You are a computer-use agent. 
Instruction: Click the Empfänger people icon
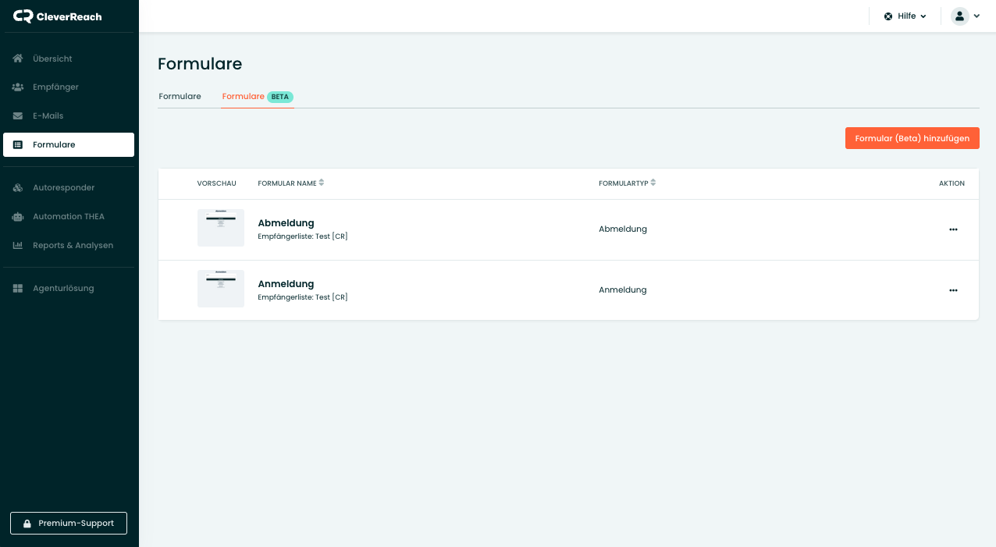(x=18, y=87)
